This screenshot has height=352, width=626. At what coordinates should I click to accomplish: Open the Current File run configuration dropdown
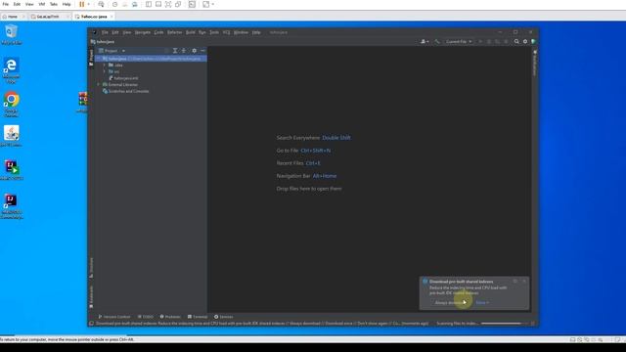click(x=459, y=41)
